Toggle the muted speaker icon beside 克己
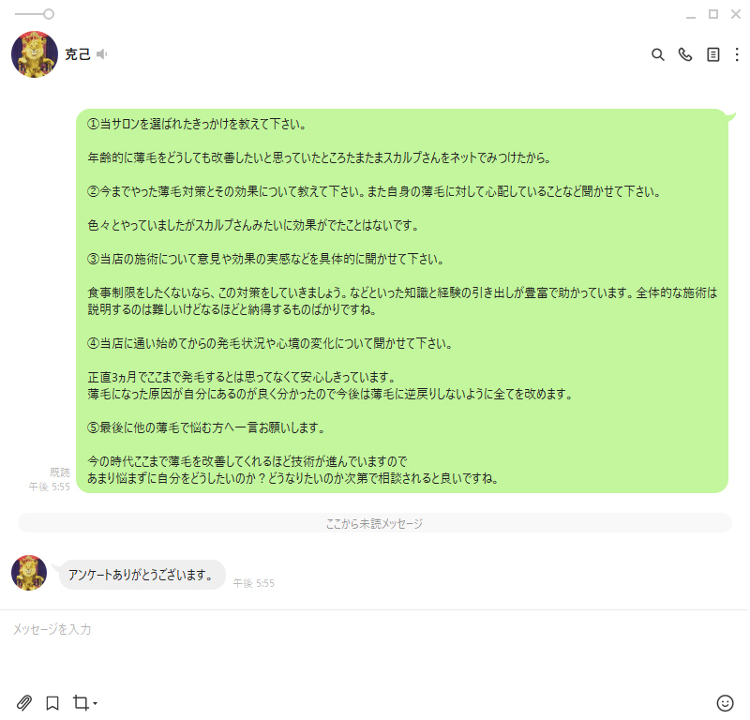 (x=101, y=54)
